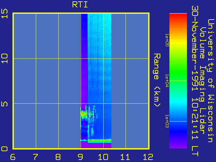Click the x-axis label 11

click(125, 157)
